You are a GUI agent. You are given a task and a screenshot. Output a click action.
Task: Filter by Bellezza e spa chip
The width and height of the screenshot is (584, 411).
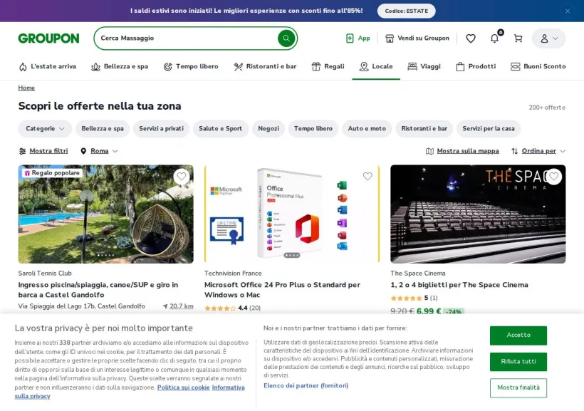[103, 128]
